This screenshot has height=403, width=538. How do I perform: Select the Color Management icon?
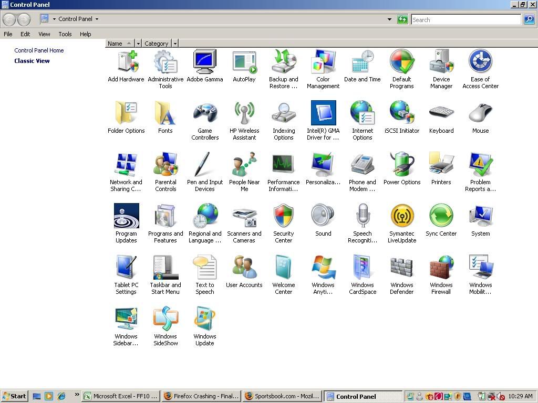click(x=323, y=62)
